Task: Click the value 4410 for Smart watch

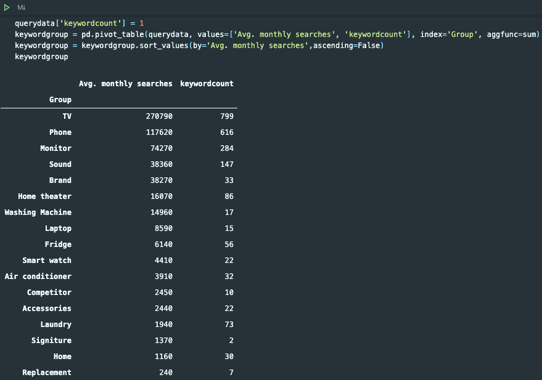Action: [163, 261]
